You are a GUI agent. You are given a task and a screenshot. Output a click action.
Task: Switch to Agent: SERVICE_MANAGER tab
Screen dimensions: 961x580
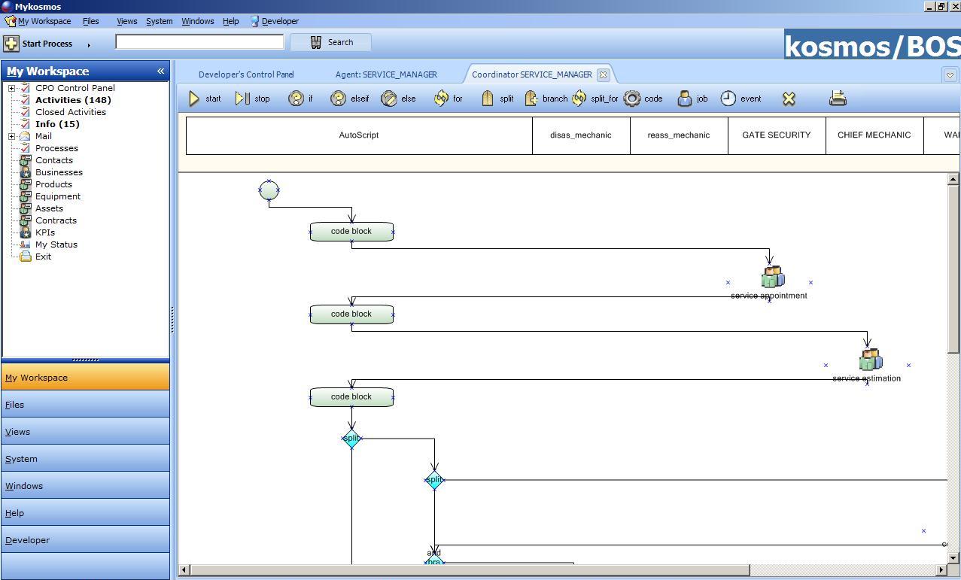(386, 74)
